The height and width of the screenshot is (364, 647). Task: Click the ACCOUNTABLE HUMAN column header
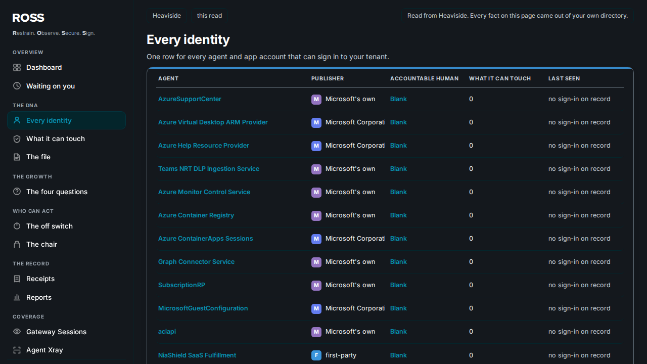click(425, 78)
